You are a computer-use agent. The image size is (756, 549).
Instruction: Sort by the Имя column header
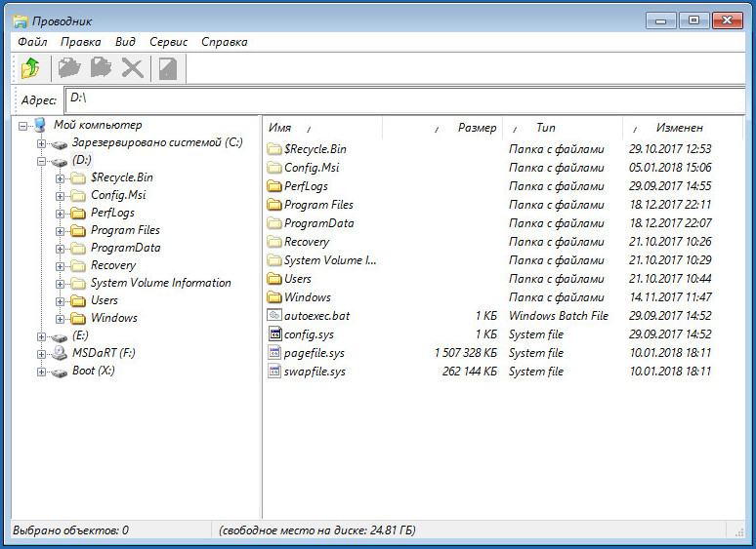(323, 128)
